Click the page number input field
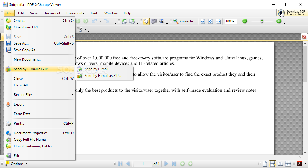This screenshot has width=308, height=168. tap(143, 164)
